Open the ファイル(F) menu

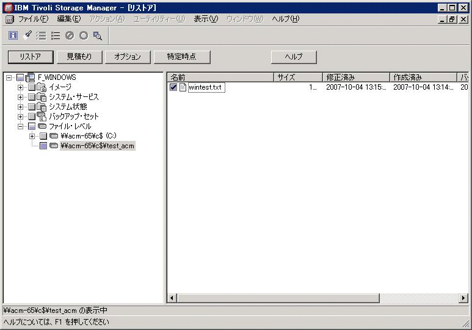(x=33, y=20)
